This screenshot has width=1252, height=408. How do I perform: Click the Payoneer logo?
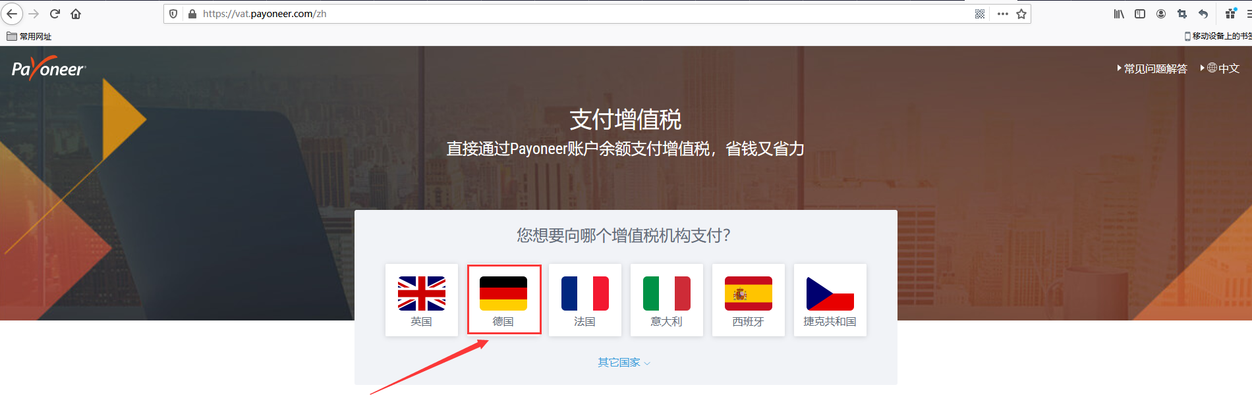[x=49, y=68]
